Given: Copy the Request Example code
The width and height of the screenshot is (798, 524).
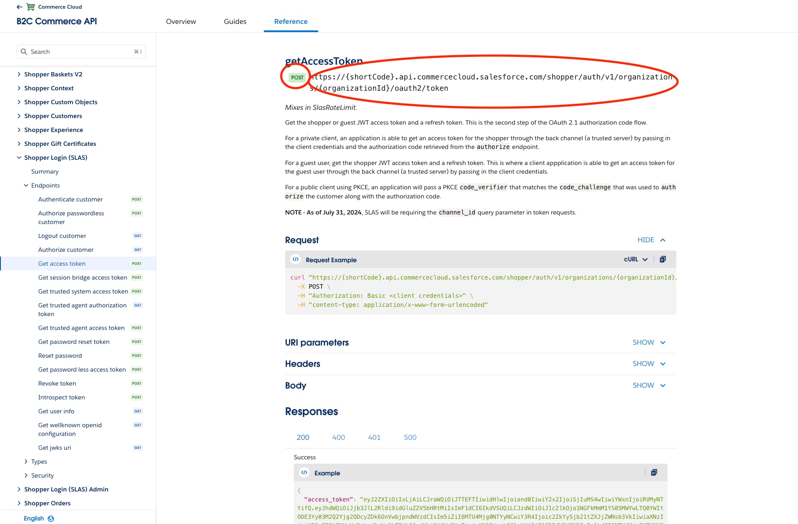Looking at the screenshot, I should 663,259.
